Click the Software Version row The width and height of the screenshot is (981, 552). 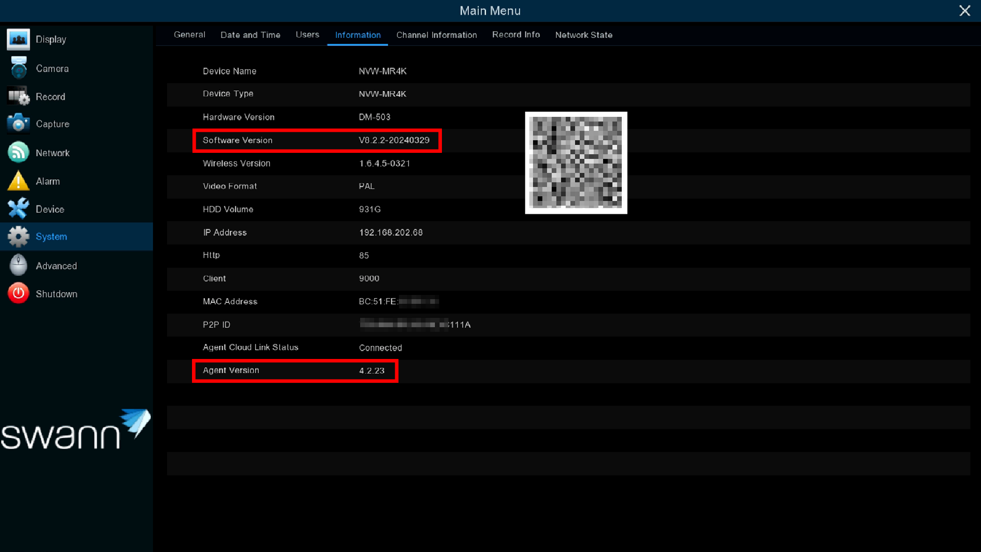(316, 140)
